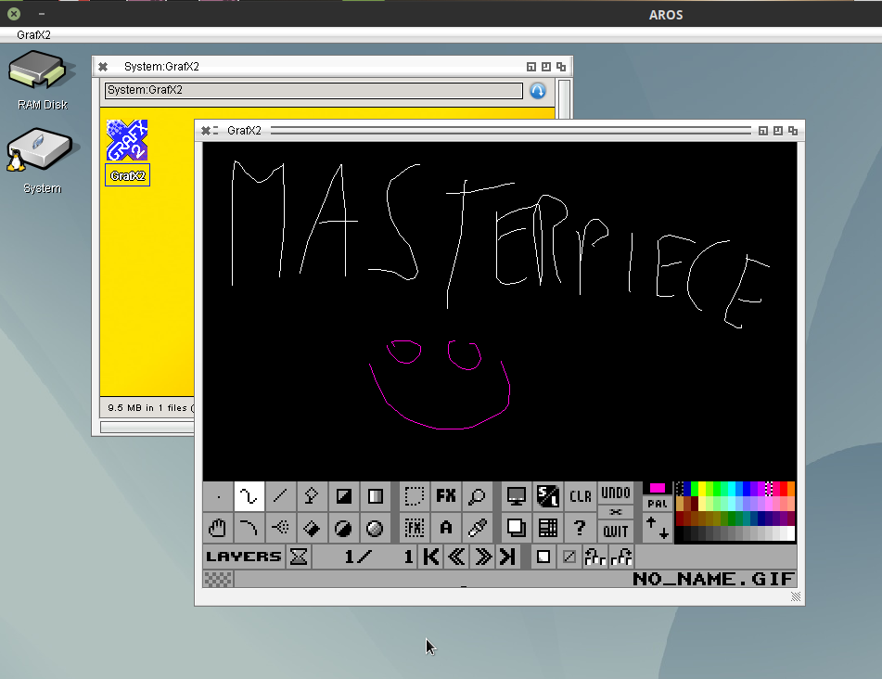This screenshot has height=679, width=882.
Task: Click the NO_NAME.GIF filename text
Action: tap(713, 579)
